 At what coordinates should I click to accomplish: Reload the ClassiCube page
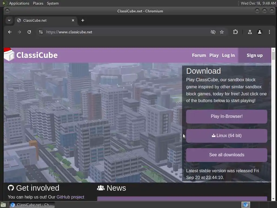coord(29,32)
